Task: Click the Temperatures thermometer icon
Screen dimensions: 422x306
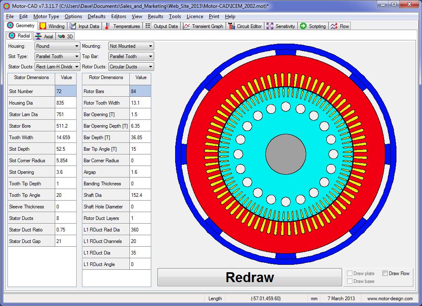Action: [107, 26]
